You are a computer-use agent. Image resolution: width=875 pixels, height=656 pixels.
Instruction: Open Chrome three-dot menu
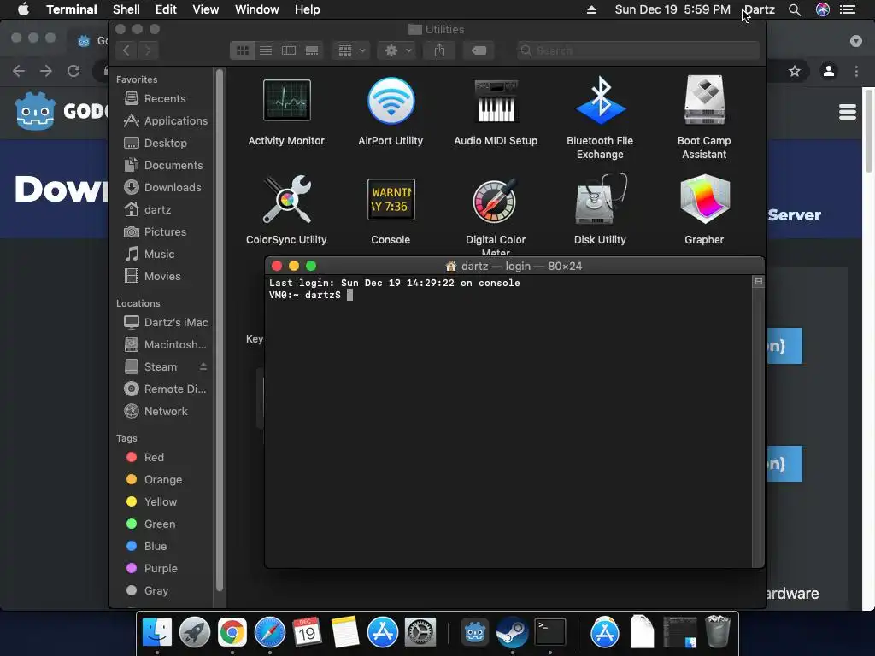tap(856, 71)
